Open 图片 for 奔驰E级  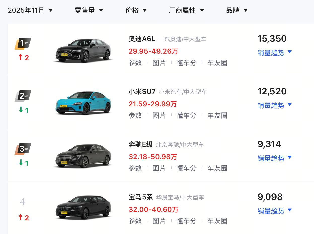point(160,168)
